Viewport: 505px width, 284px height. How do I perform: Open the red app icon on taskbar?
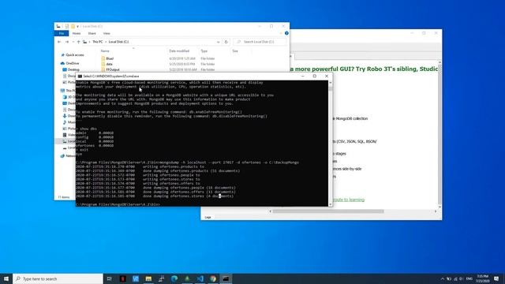click(123, 278)
